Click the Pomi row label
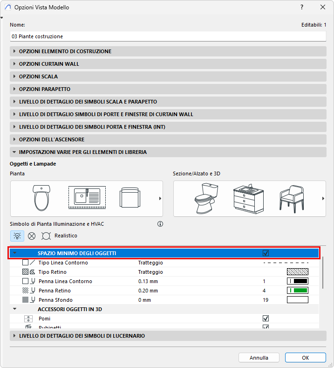 tap(45, 319)
